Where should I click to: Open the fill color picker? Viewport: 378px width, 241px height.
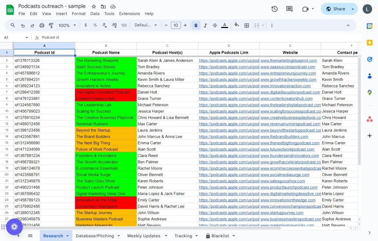[x=237, y=25]
